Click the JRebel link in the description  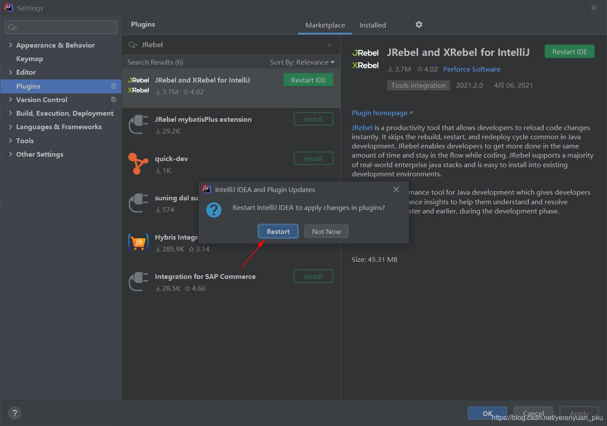click(x=362, y=127)
